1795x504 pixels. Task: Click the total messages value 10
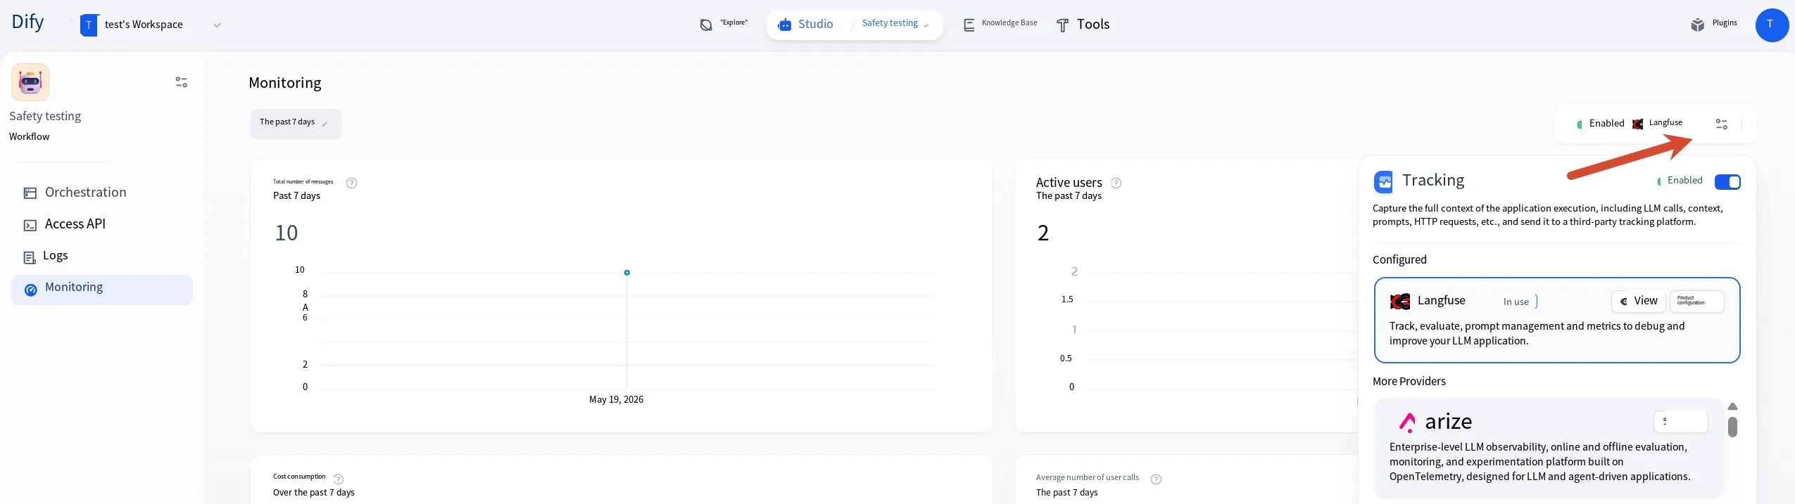click(286, 233)
